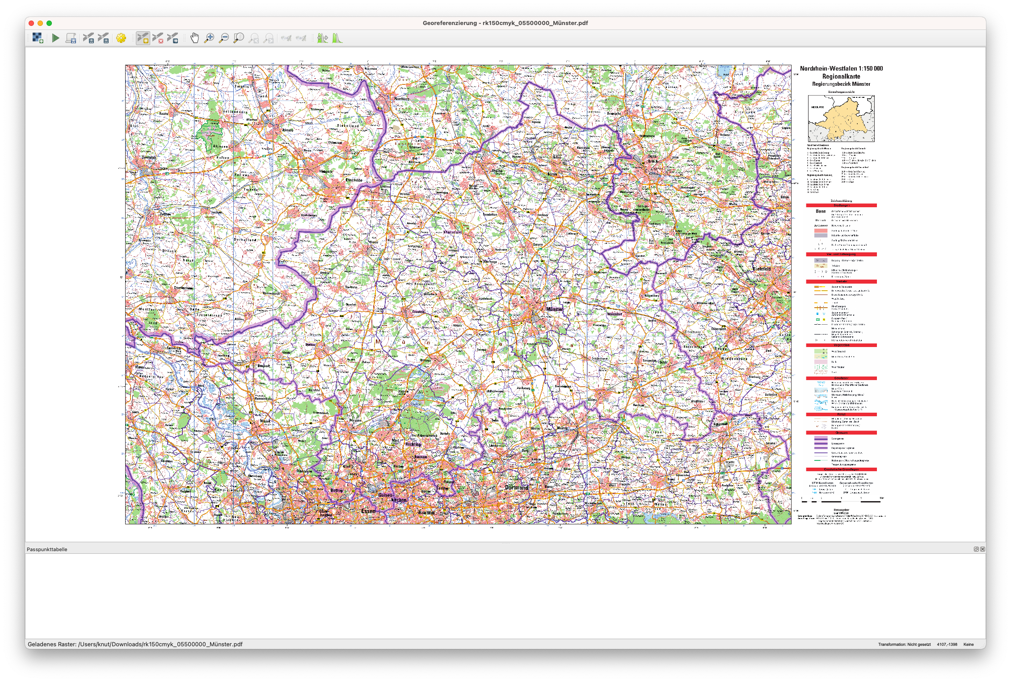Viewport: 1011px width, 682px height.
Task: Click the 'Geladenes Raster' path in the status bar
Action: point(135,644)
